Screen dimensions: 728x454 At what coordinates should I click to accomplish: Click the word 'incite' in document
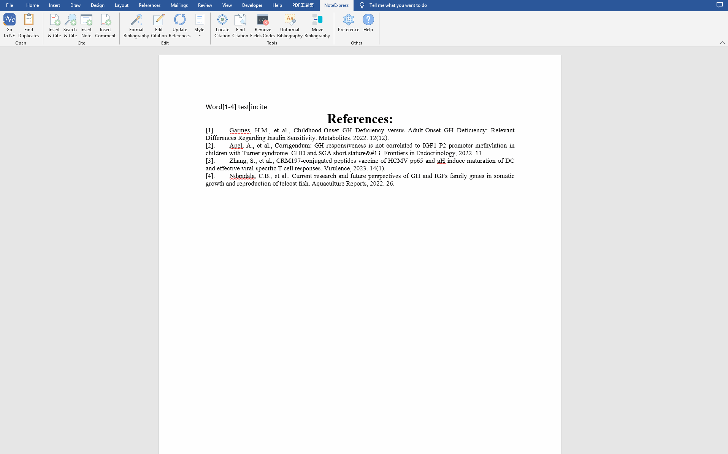259,107
